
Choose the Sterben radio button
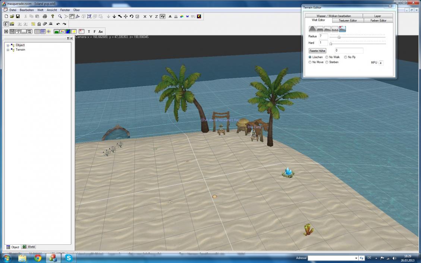pos(327,62)
